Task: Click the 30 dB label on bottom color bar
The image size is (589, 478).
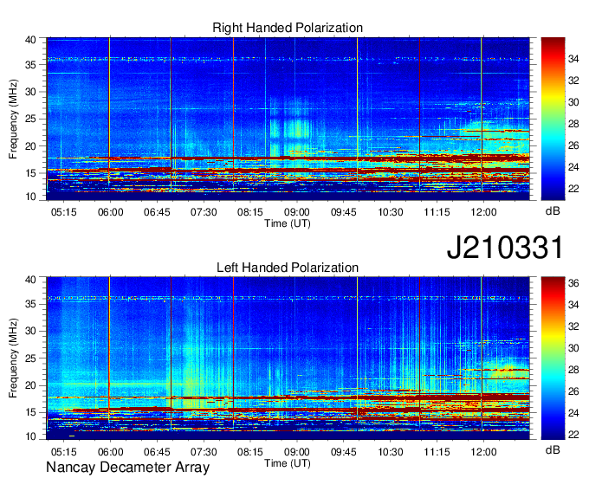Action: click(573, 348)
